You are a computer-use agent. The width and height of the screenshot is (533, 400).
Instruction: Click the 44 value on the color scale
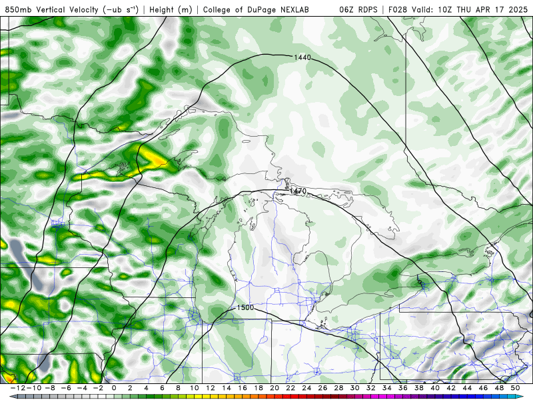(x=467, y=388)
